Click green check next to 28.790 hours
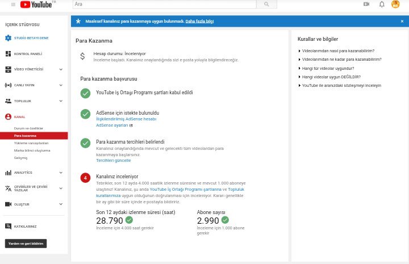The width and height of the screenshot is (409, 264). pyautogui.click(x=129, y=220)
